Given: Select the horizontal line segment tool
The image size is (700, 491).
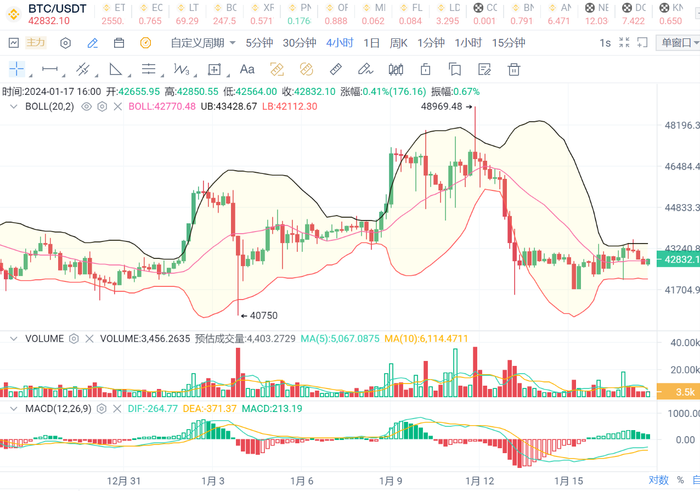Looking at the screenshot, I should 50,69.
